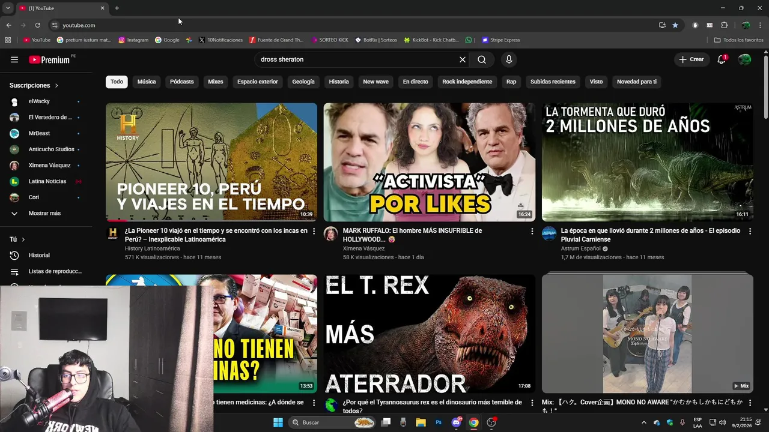This screenshot has width=769, height=432.
Task: Open the SORTEO KICK bookmark
Action: 330,40
